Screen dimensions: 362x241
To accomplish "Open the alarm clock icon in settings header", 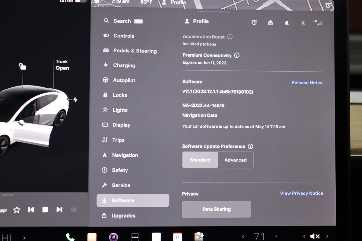I will click(x=254, y=22).
